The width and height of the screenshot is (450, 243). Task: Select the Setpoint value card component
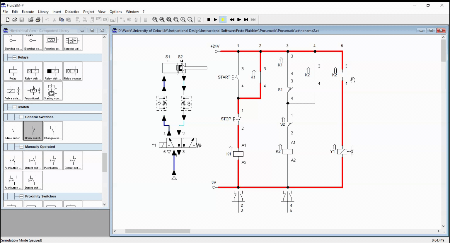pos(73,43)
